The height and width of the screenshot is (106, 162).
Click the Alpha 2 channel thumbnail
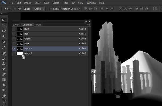pos(20,54)
